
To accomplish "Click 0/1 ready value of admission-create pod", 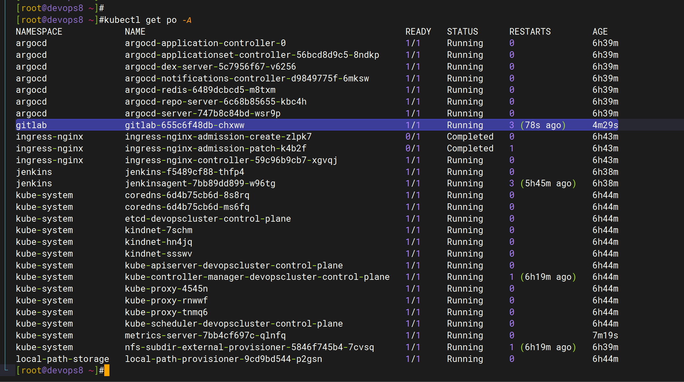I will 413,137.
